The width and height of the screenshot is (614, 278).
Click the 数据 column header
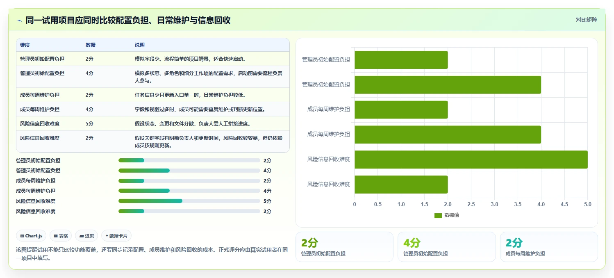click(91, 45)
